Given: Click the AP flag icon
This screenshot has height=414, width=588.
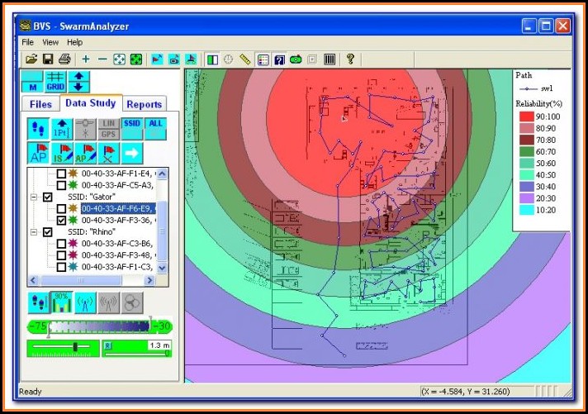Looking at the screenshot, I should tap(38, 153).
